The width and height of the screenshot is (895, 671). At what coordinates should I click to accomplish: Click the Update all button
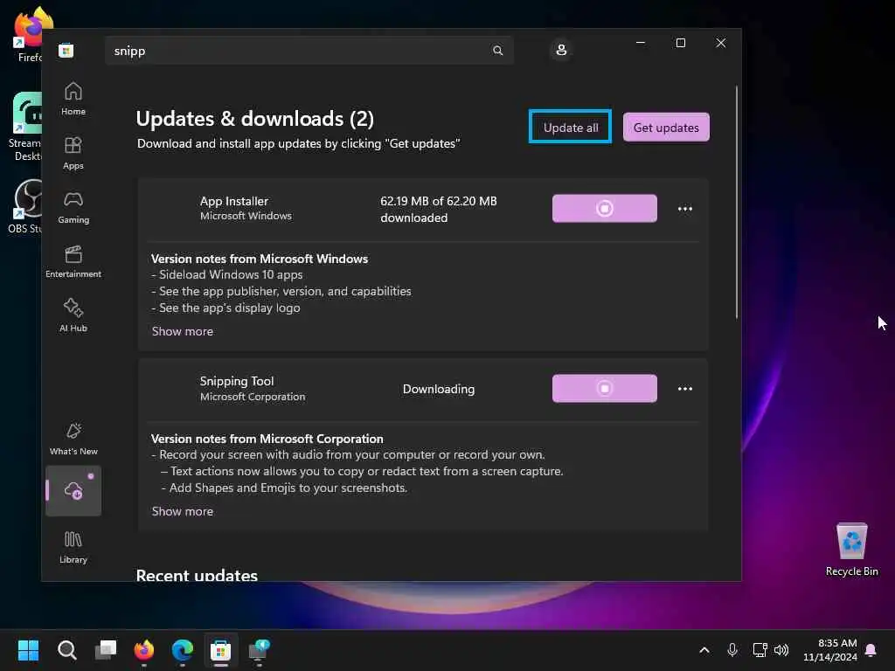570,127
